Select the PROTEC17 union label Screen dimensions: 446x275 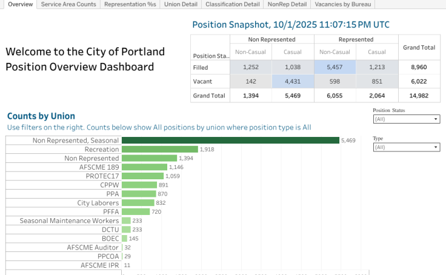tap(99, 176)
